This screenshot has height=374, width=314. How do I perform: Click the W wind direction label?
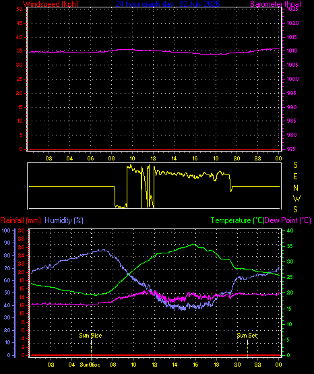click(x=296, y=198)
